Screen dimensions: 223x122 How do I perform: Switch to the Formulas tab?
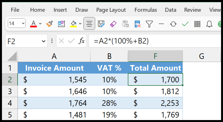146,10
